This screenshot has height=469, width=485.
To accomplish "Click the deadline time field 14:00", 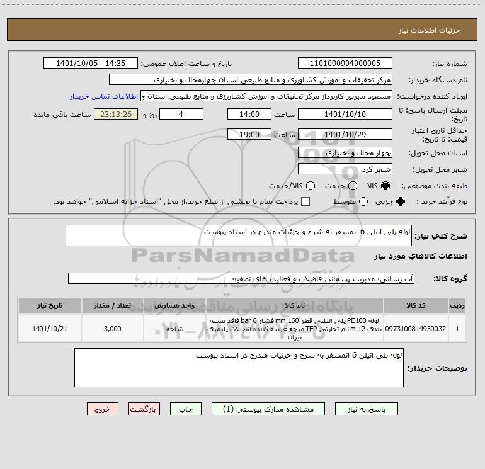I will tap(249, 115).
